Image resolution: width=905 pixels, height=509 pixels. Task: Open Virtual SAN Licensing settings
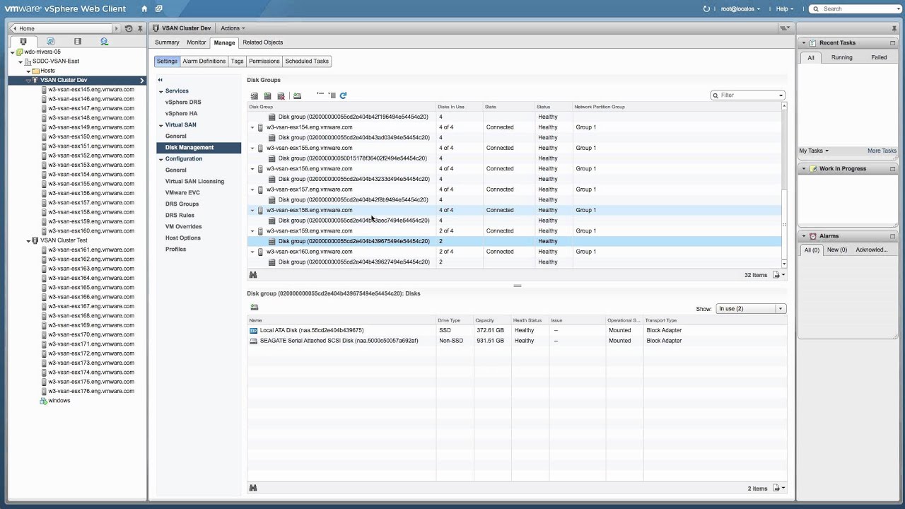[194, 182]
